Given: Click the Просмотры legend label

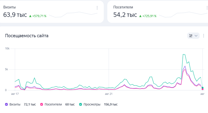Looking at the screenshot, I should click(x=92, y=104).
